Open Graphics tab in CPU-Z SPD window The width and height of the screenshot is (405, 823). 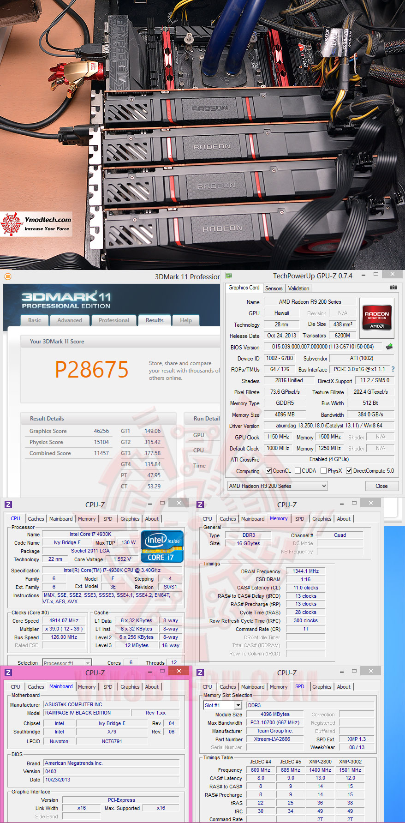[322, 687]
